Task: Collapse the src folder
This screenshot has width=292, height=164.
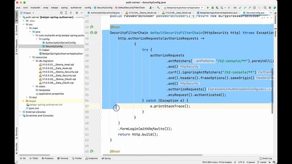Action: pyautogui.click(x=24, y=24)
